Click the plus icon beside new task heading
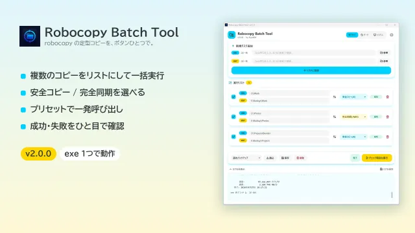Viewport: 415px width, 233px height. [233, 46]
